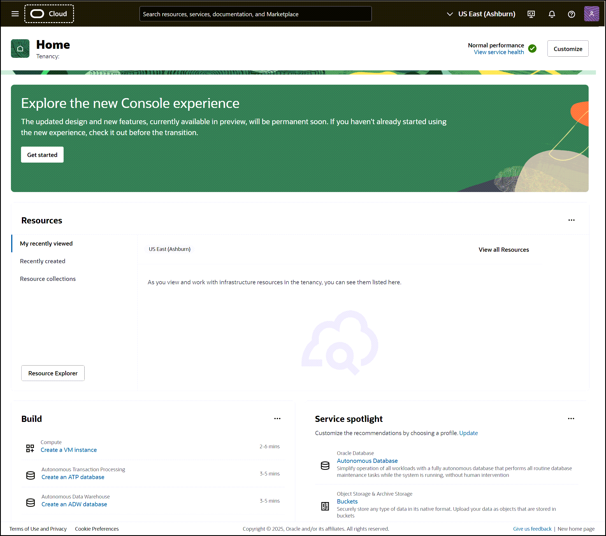Click New home page link
The image size is (606, 536).
[x=576, y=529]
